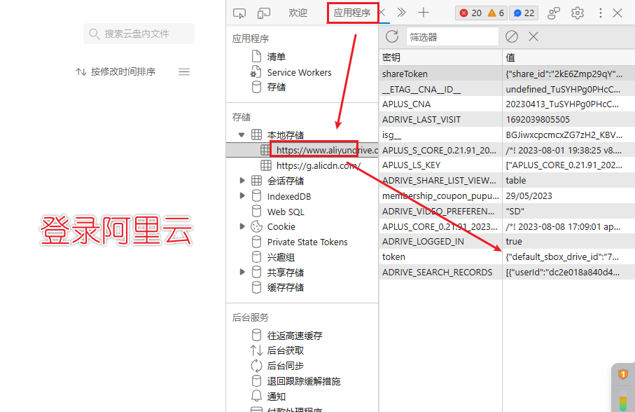Select 本地存储 label
This screenshot has height=412, width=635.
click(x=285, y=135)
